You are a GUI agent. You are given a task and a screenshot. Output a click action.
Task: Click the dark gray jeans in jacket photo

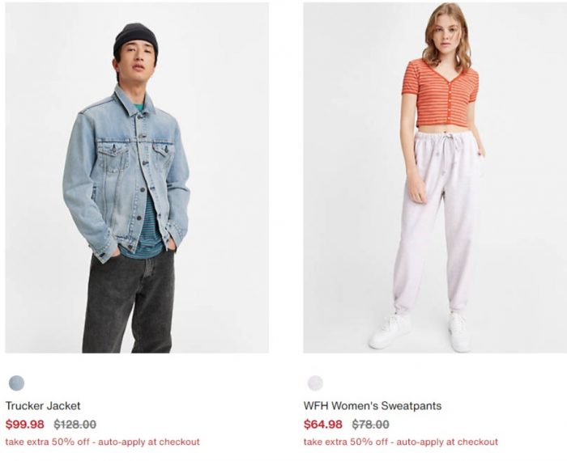point(128,302)
